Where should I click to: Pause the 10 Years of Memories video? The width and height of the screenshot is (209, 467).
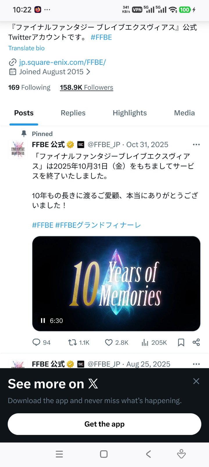coord(43,320)
